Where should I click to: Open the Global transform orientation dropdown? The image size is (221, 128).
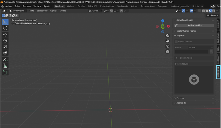(95, 11)
